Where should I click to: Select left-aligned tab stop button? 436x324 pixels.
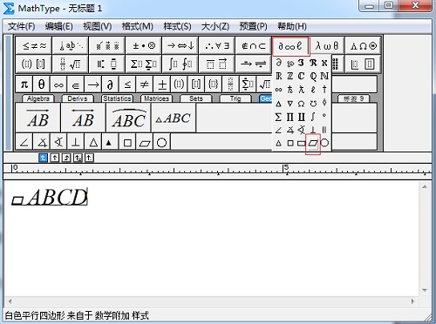pyautogui.click(x=43, y=158)
